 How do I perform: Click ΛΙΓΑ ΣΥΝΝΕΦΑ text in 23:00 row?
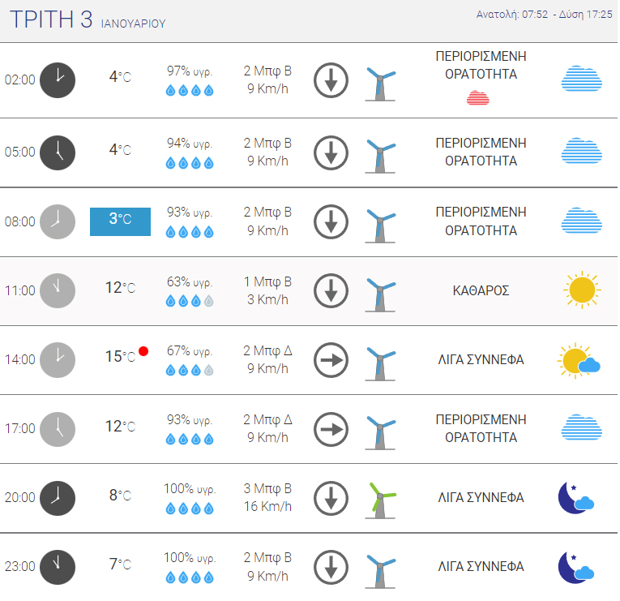(x=481, y=566)
